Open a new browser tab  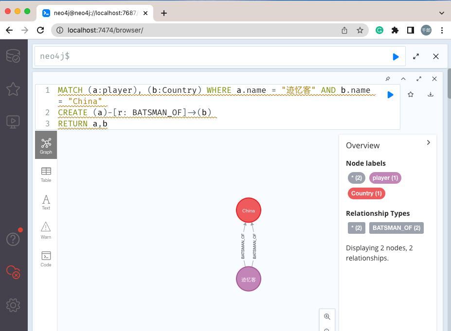(163, 13)
